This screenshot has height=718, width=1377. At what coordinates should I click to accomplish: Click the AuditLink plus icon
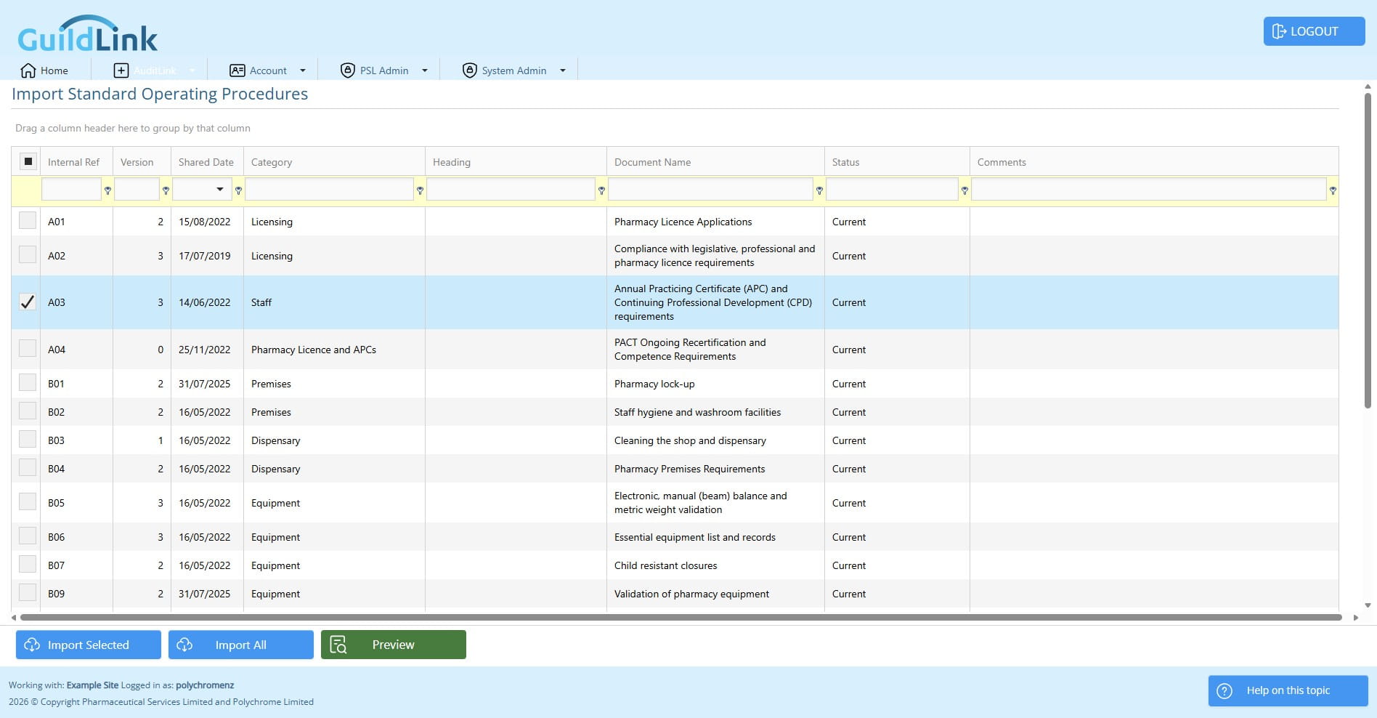click(x=121, y=70)
